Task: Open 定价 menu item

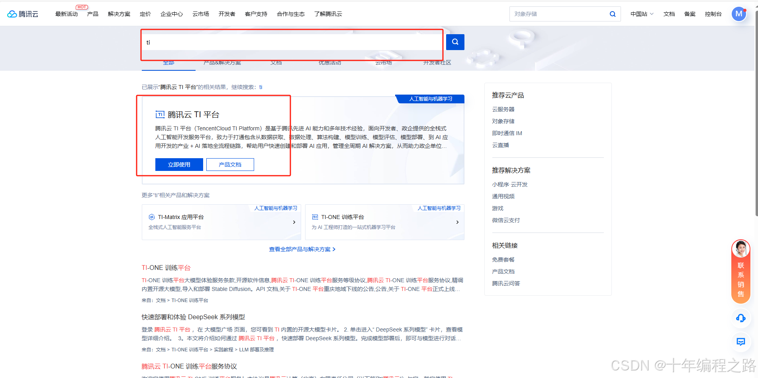Action: pyautogui.click(x=145, y=14)
